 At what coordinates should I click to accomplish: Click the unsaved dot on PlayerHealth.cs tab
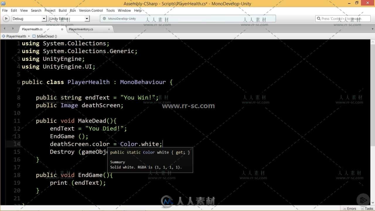click(62, 29)
